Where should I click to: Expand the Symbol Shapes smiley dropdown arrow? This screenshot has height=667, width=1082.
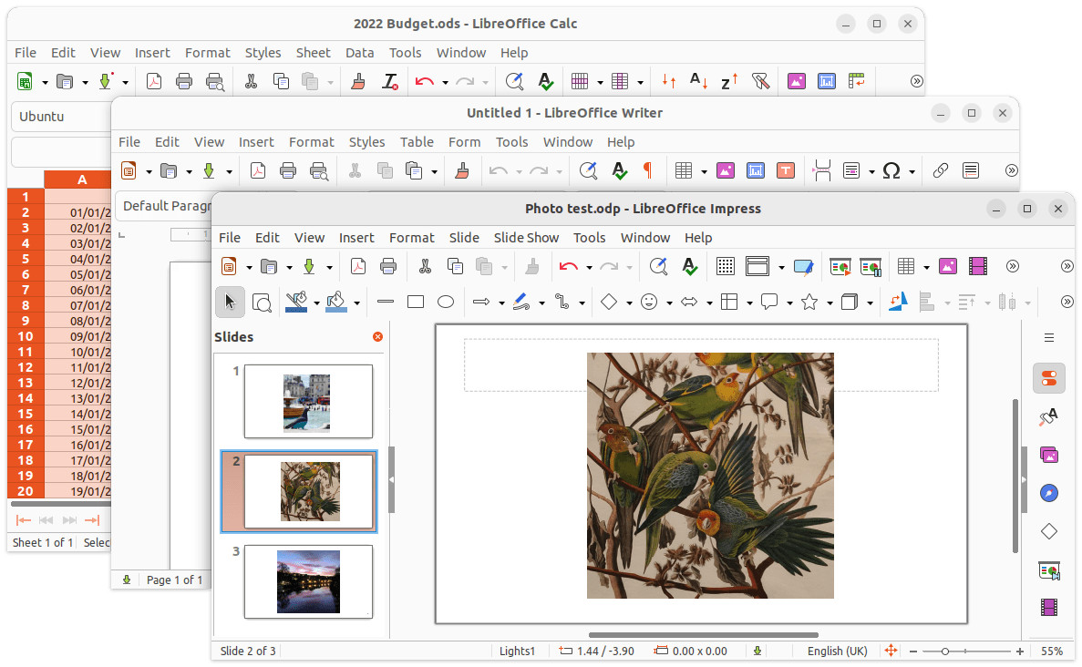(x=669, y=303)
